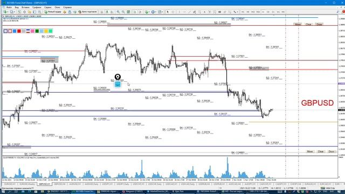Open the Indicators list dropdown

pos(147,12)
